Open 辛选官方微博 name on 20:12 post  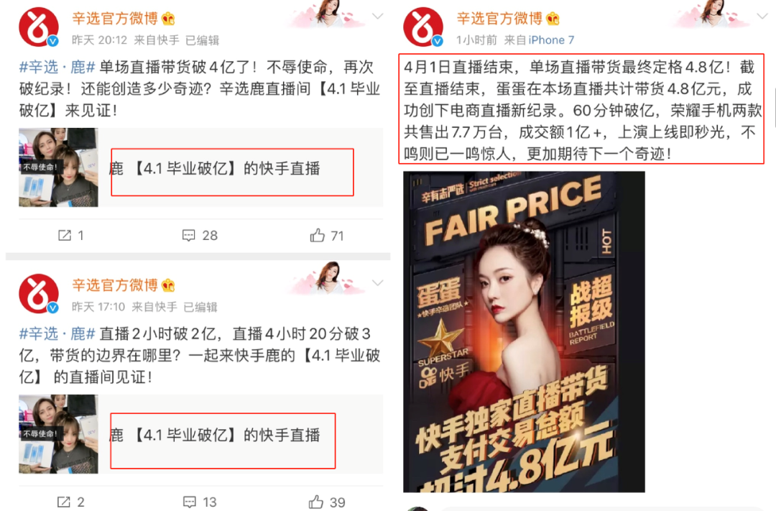(x=115, y=18)
